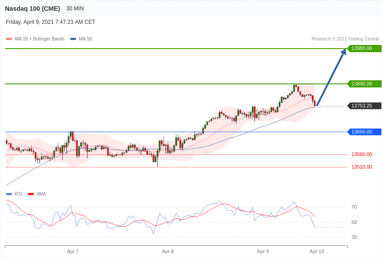383x259 pixels.
Task: Click the Nasdaq 100 (CME) title
Action: 32,9
